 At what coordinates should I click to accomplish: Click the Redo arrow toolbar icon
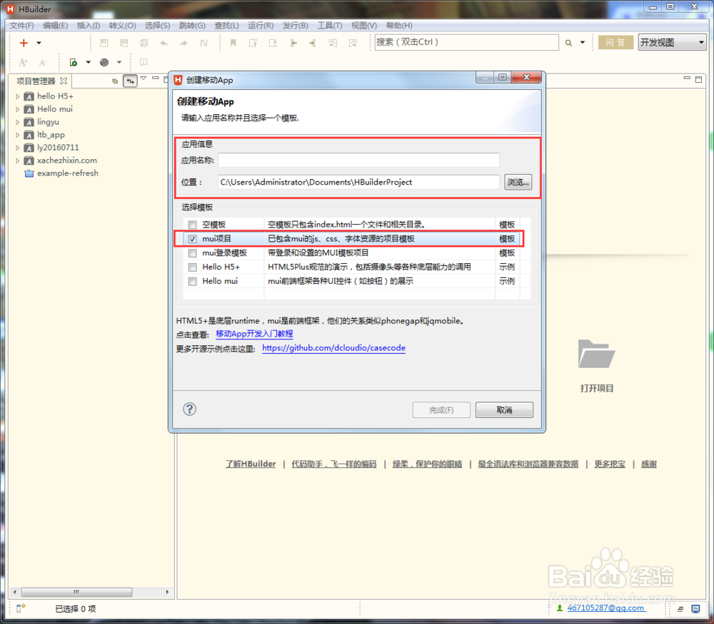(183, 44)
